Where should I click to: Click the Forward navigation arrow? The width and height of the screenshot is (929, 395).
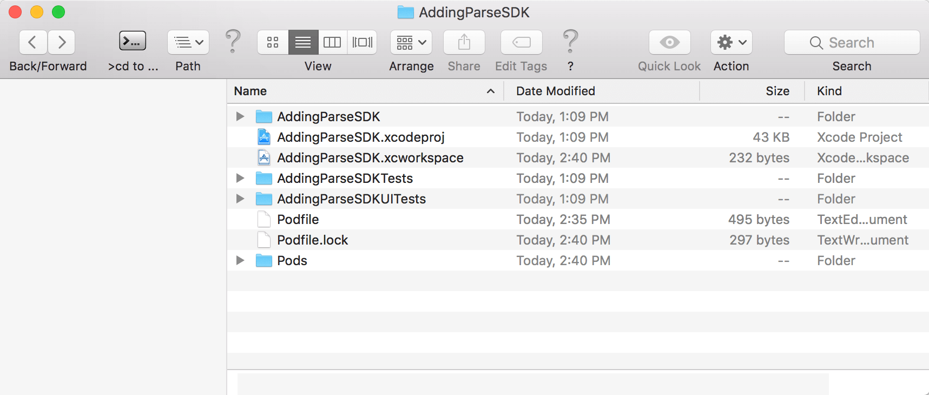click(62, 42)
